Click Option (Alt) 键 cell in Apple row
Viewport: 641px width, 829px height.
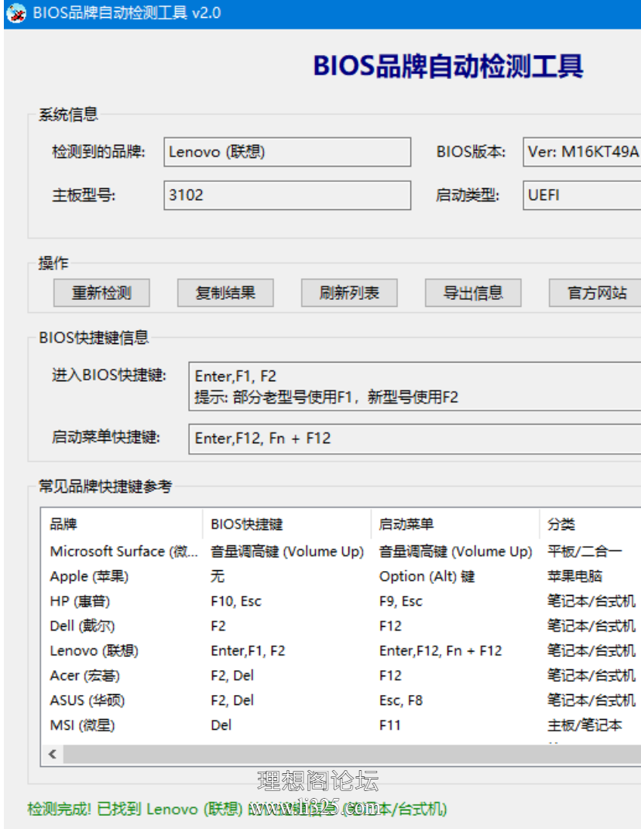pyautogui.click(x=427, y=576)
